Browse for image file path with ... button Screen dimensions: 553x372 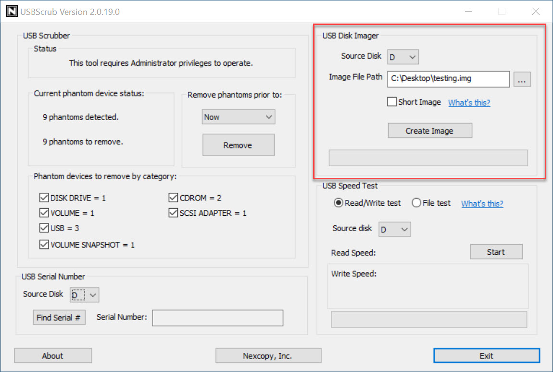(522, 79)
